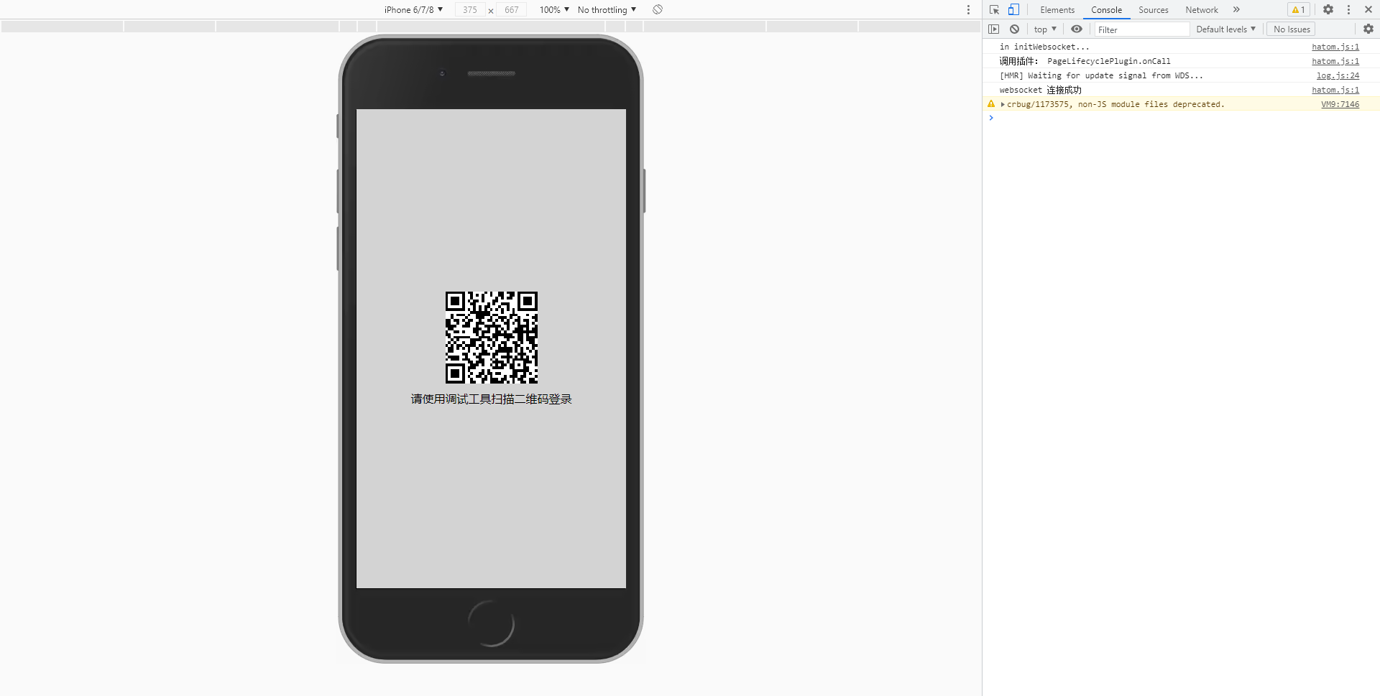1380x696 pixels.
Task: Click the rotate device icon
Action: 658,9
